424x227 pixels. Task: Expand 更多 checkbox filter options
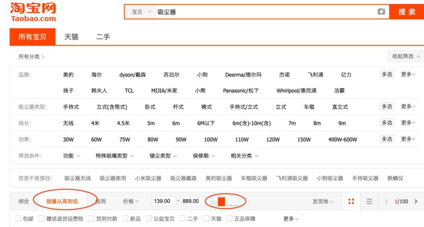point(291,219)
